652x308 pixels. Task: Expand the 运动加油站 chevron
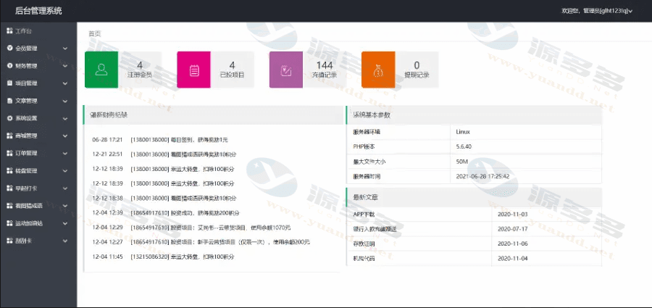point(65,223)
